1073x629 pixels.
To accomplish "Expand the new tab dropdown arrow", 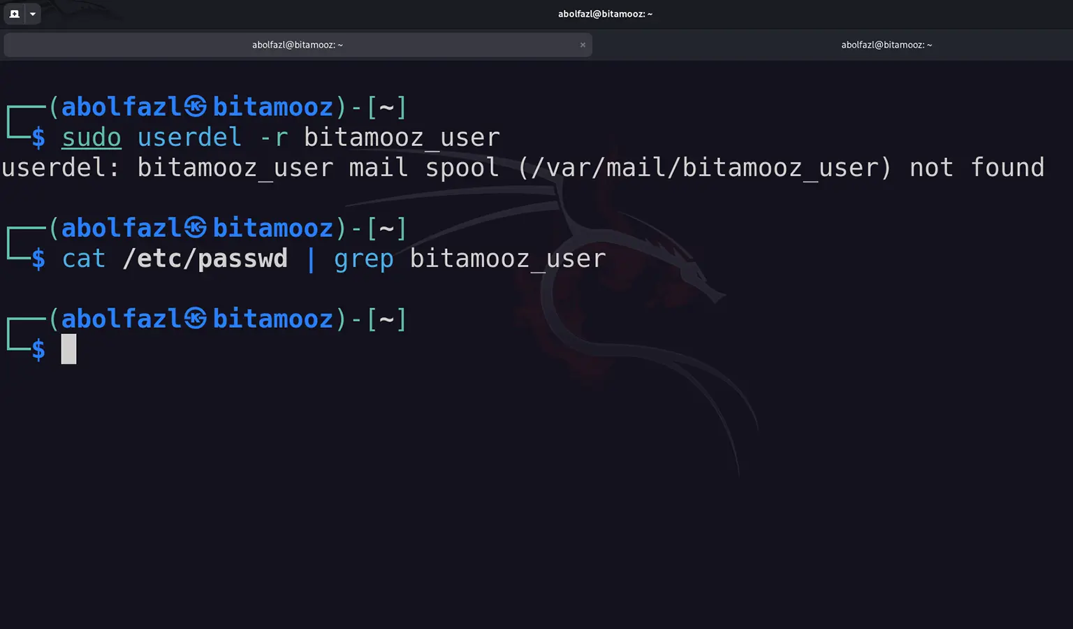I will pyautogui.click(x=33, y=14).
